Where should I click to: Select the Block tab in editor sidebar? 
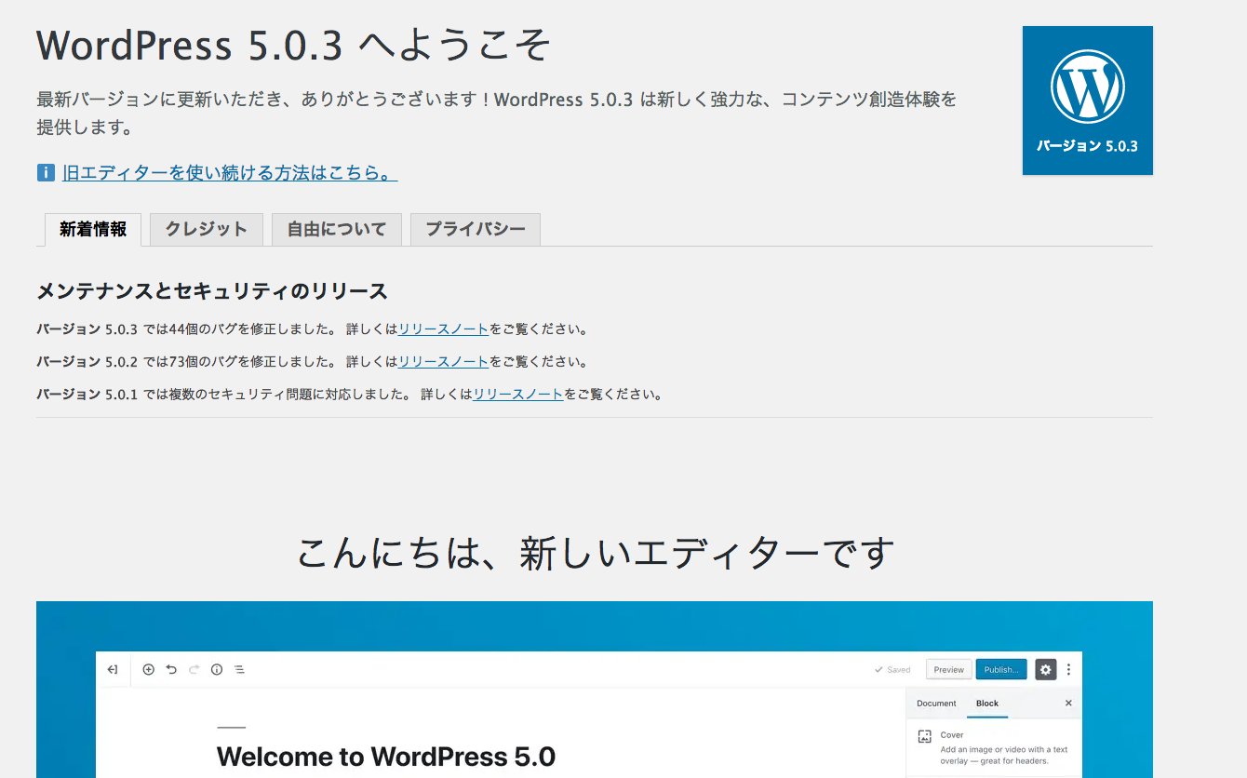987,704
